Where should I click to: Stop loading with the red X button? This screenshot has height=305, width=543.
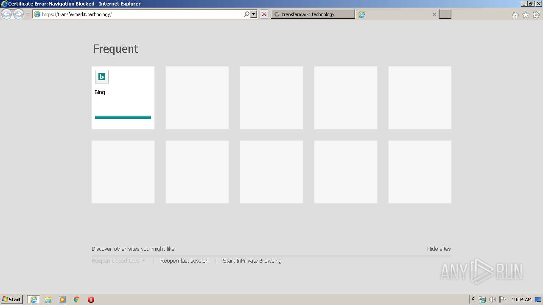[x=264, y=14]
